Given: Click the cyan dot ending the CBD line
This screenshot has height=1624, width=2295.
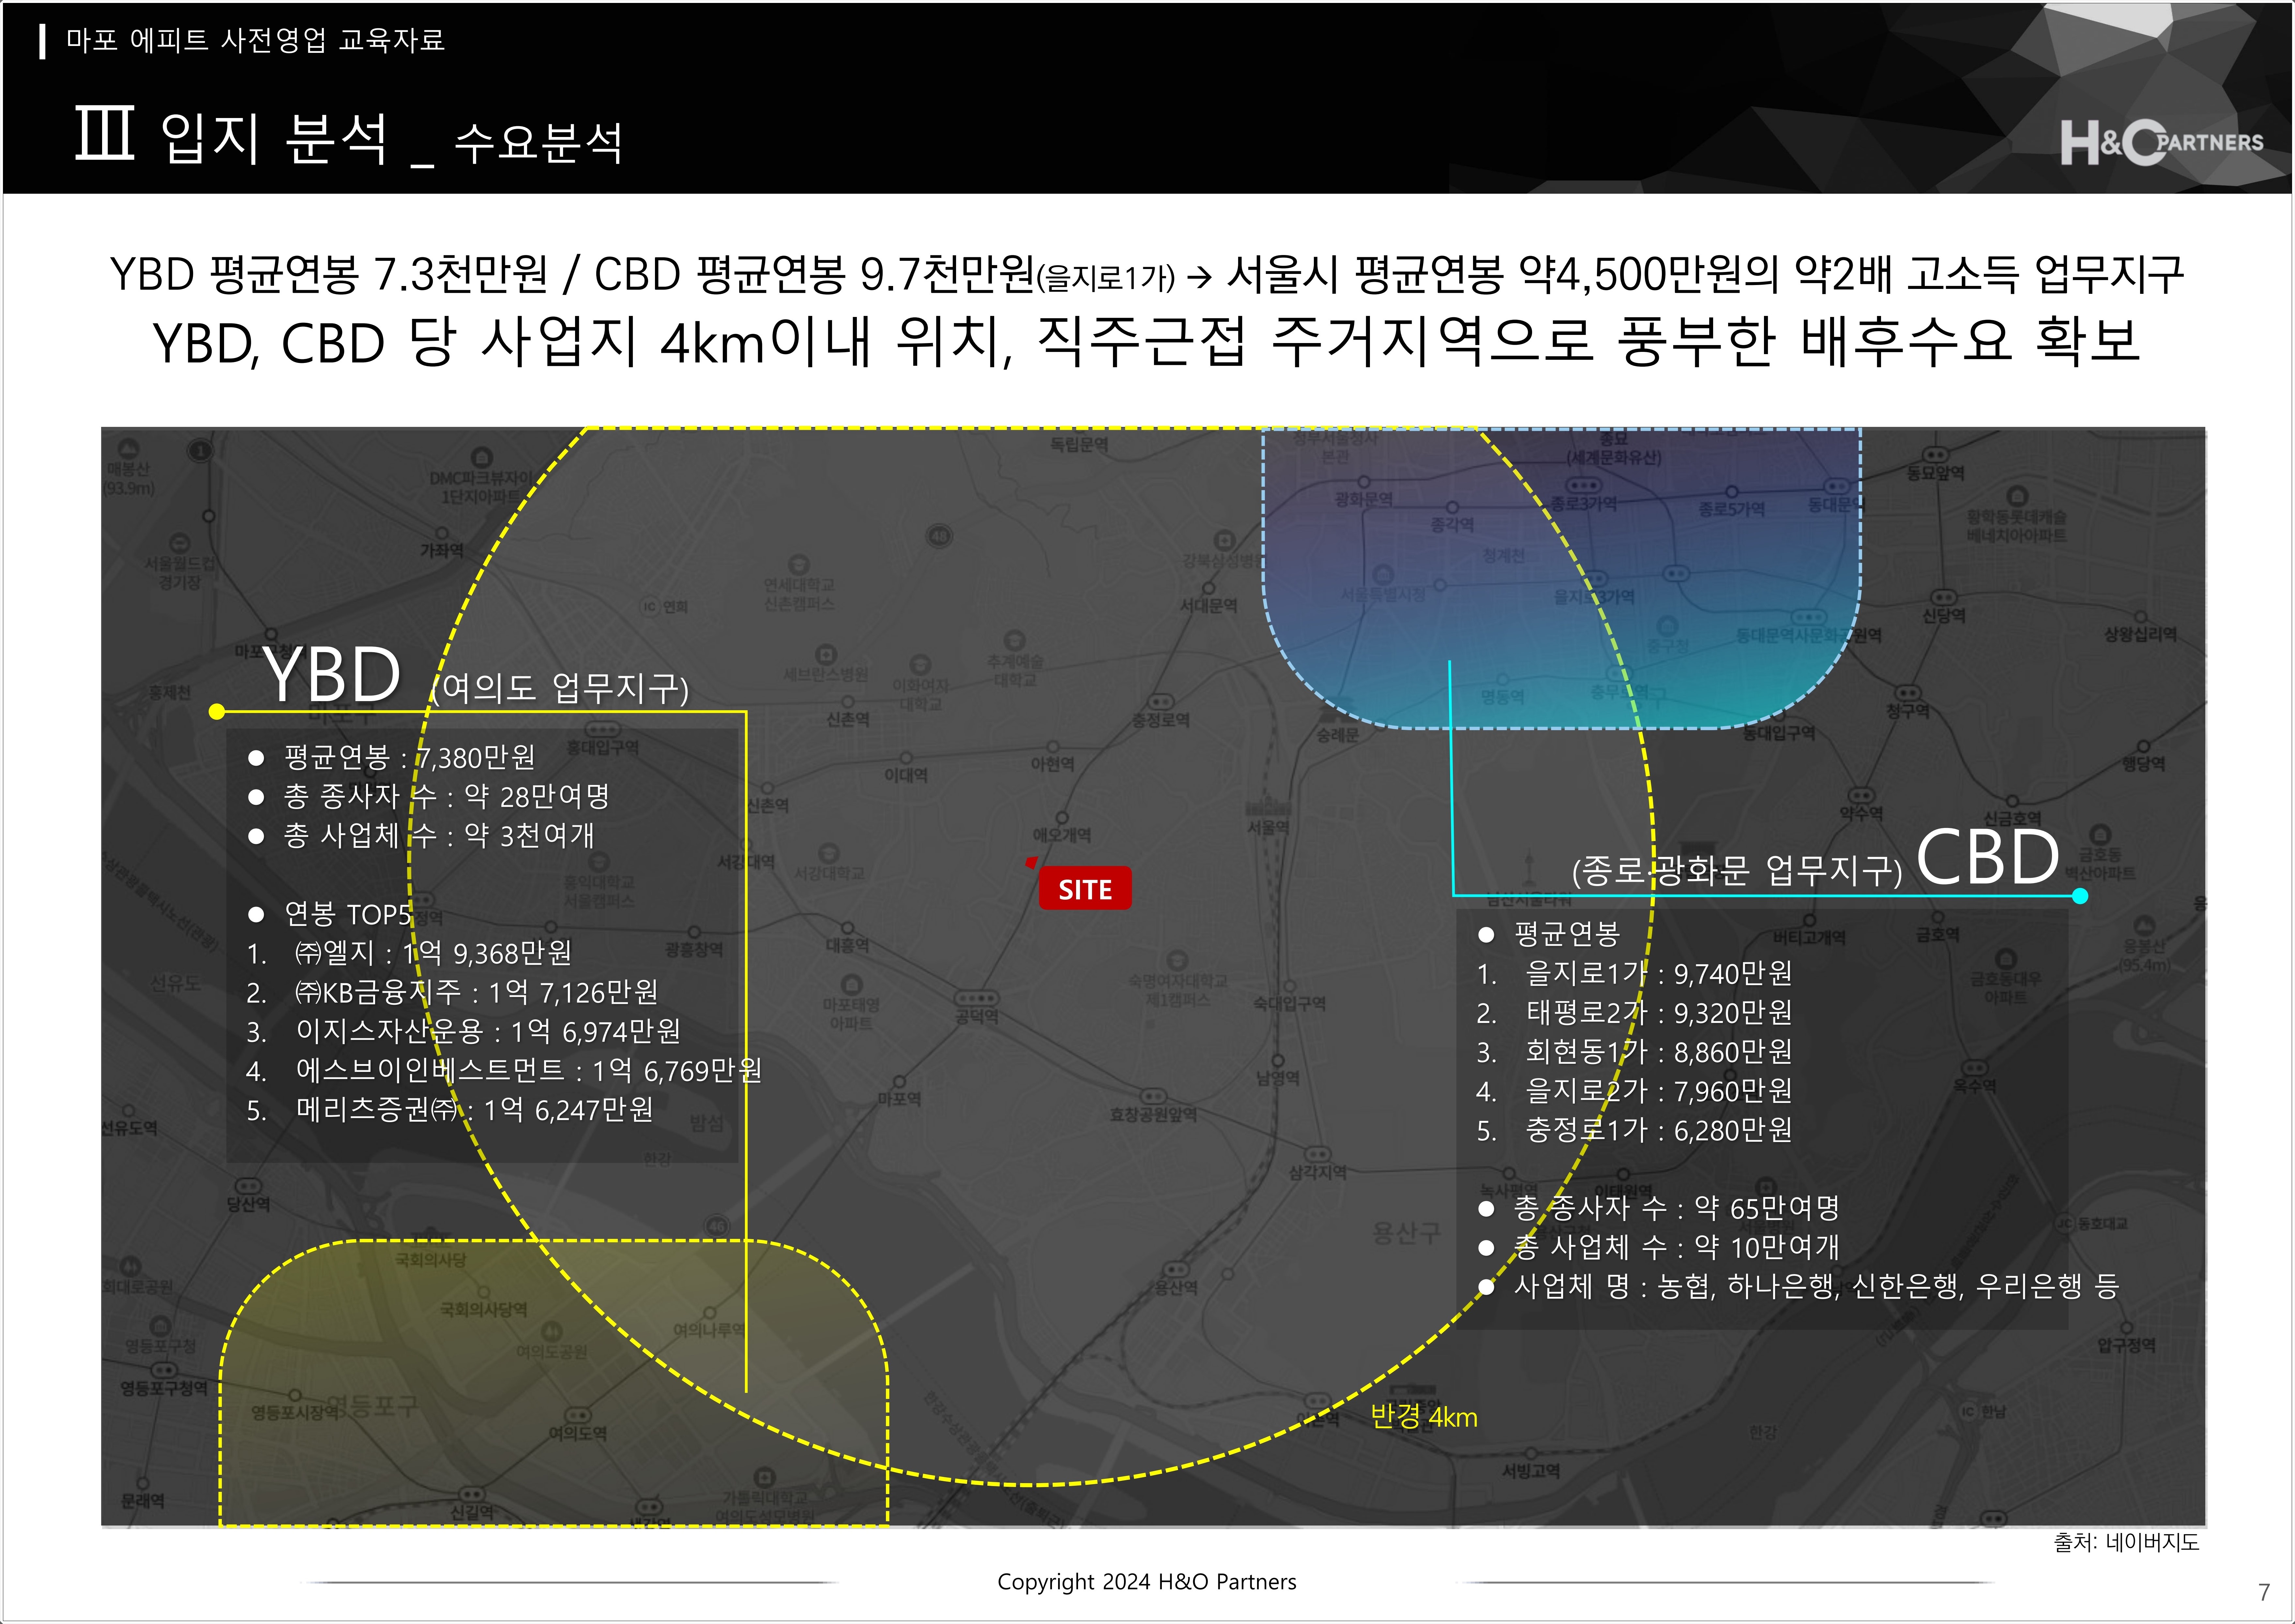Looking at the screenshot, I should click(x=2080, y=896).
